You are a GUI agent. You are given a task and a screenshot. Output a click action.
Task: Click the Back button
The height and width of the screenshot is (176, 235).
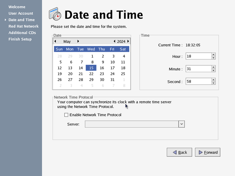point(179,152)
